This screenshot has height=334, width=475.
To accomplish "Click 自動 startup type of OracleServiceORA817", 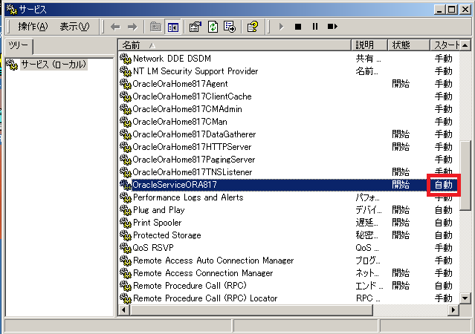I will (x=444, y=185).
